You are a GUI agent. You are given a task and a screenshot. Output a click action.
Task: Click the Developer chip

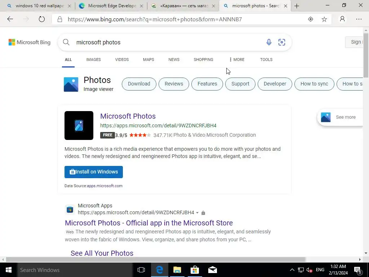[275, 84]
